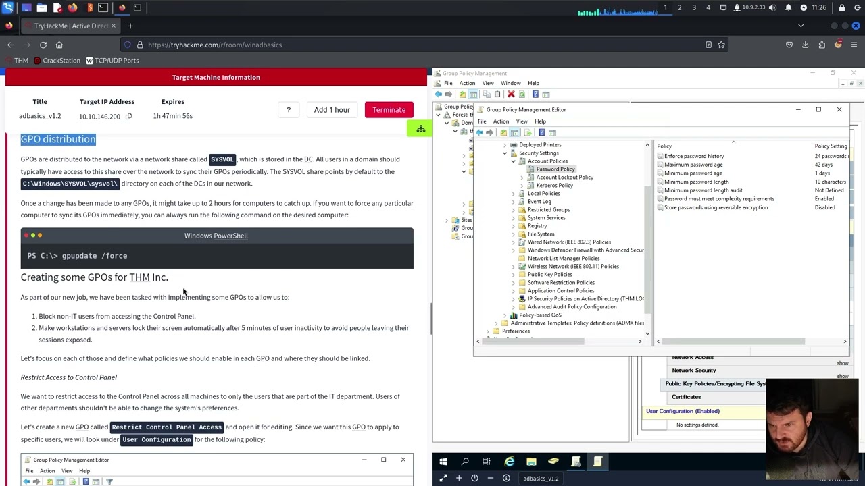Open File Explorer from the remote taskbar

point(531,462)
